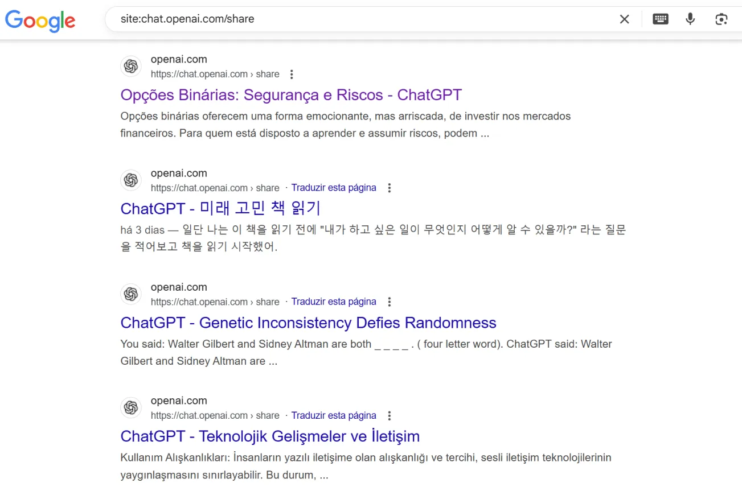Open three-dot menu for Opções Binárias result
The width and height of the screenshot is (742, 499).
pyautogui.click(x=292, y=74)
